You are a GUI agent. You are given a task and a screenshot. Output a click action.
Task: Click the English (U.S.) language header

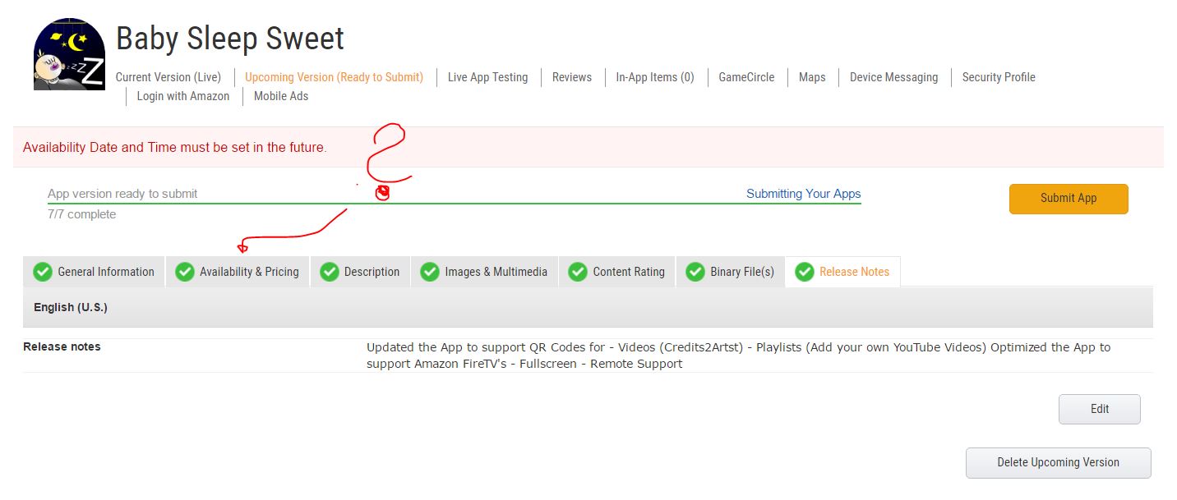point(71,307)
